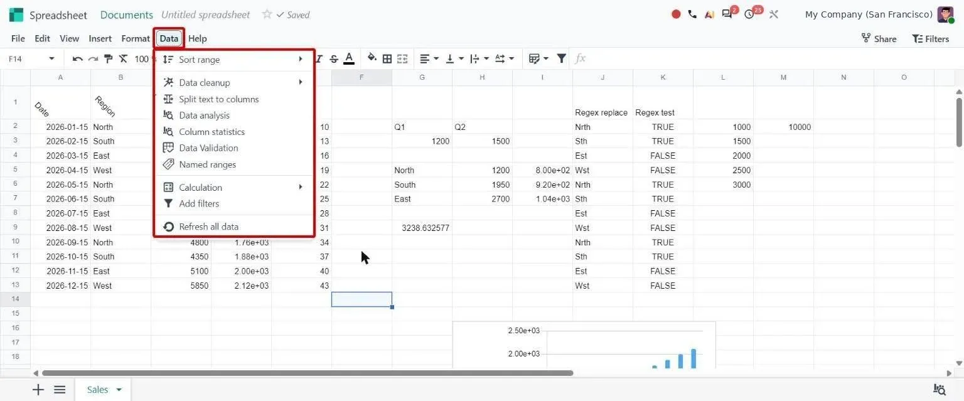Open the cell borders tool
This screenshot has width=964, height=401.
[387, 59]
